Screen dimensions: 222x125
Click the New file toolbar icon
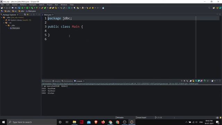click(2, 8)
